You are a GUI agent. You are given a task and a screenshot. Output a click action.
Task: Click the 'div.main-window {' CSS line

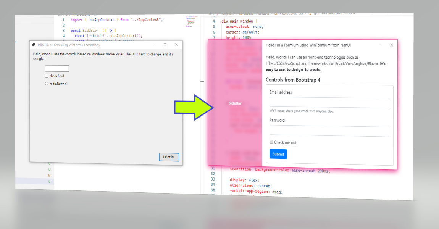[239, 21]
